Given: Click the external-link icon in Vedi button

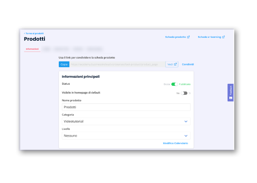Looking at the screenshot, I should click(x=175, y=64).
